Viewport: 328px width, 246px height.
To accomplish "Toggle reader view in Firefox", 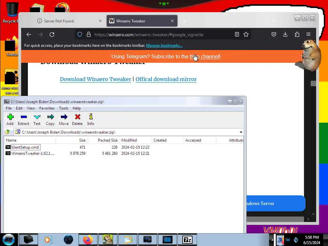I will [237, 35].
